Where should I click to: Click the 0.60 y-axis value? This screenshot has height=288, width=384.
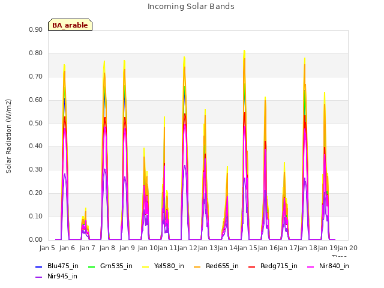(x=36, y=100)
